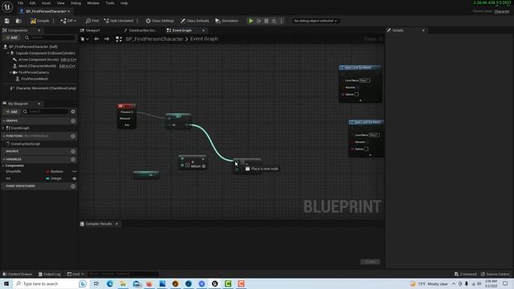Click BP_FirstPersonCharacter breadcrumb
The image size is (514, 289).
tap(154, 39)
